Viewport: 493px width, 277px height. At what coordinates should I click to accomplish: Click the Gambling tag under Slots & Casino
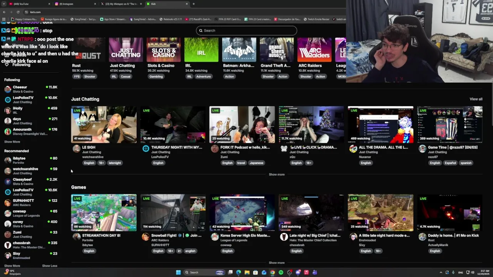tap(156, 77)
